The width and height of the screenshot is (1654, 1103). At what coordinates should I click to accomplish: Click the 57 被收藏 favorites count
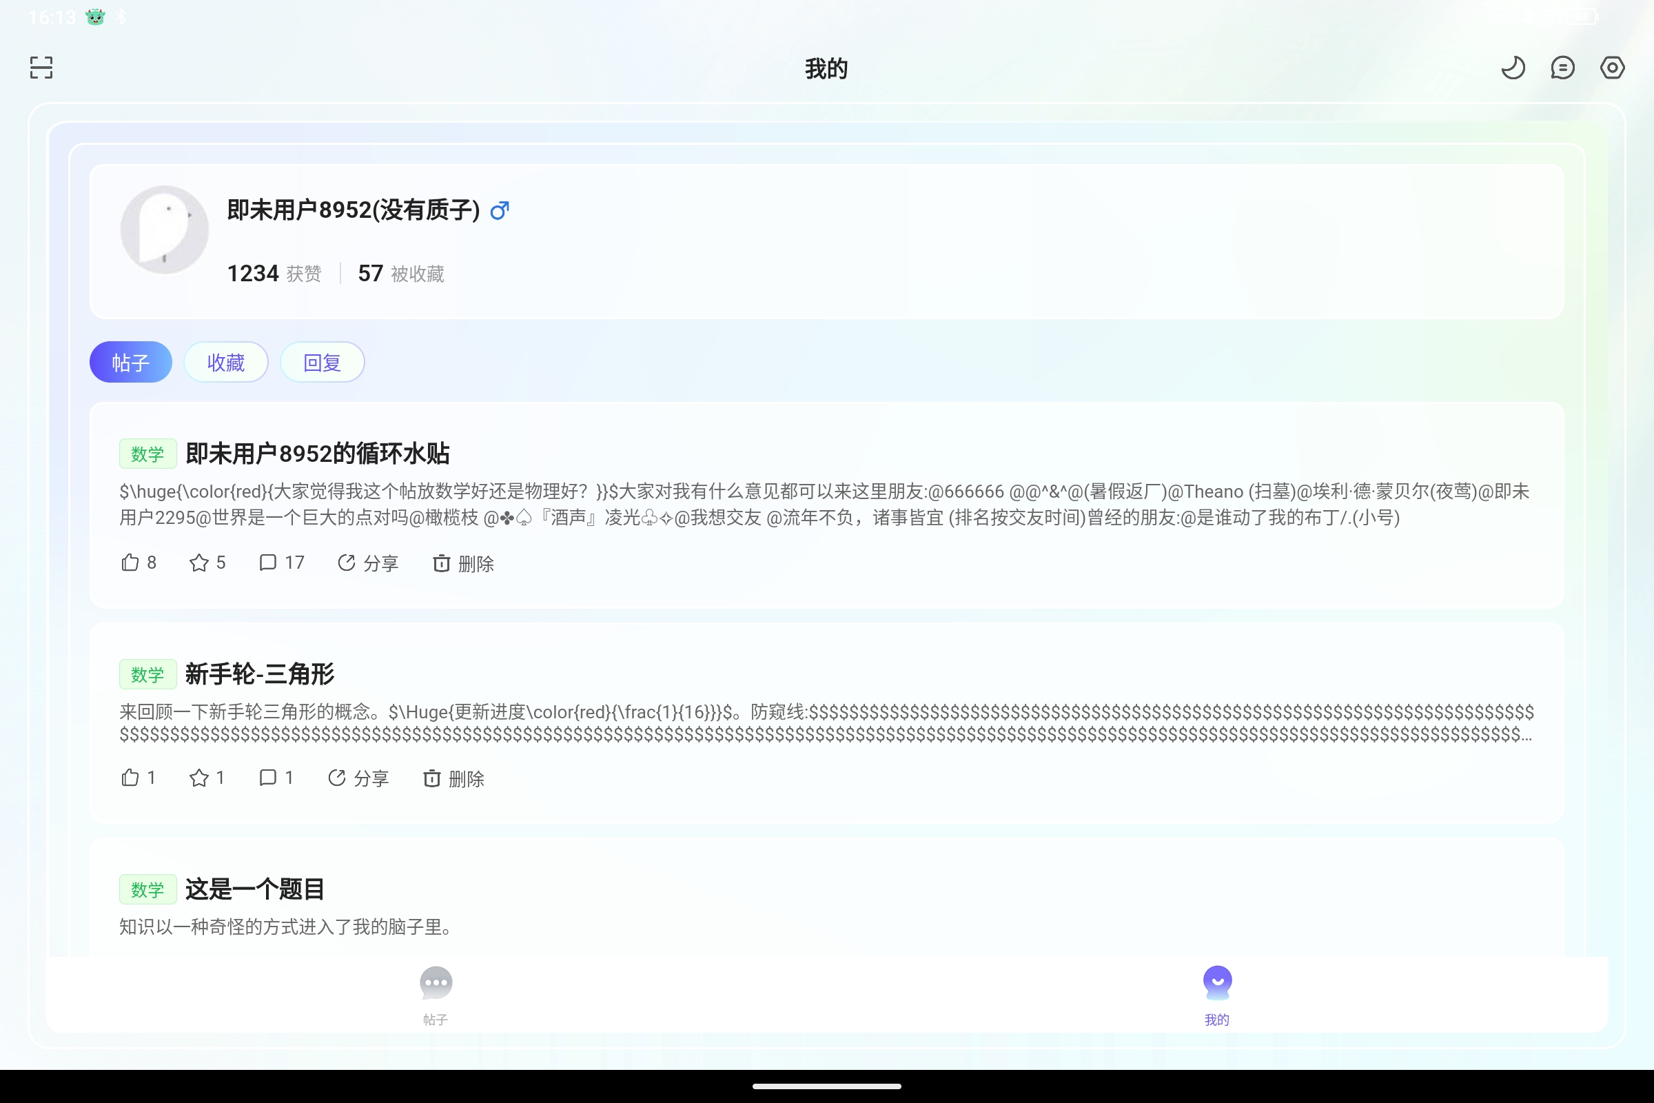[x=401, y=273]
